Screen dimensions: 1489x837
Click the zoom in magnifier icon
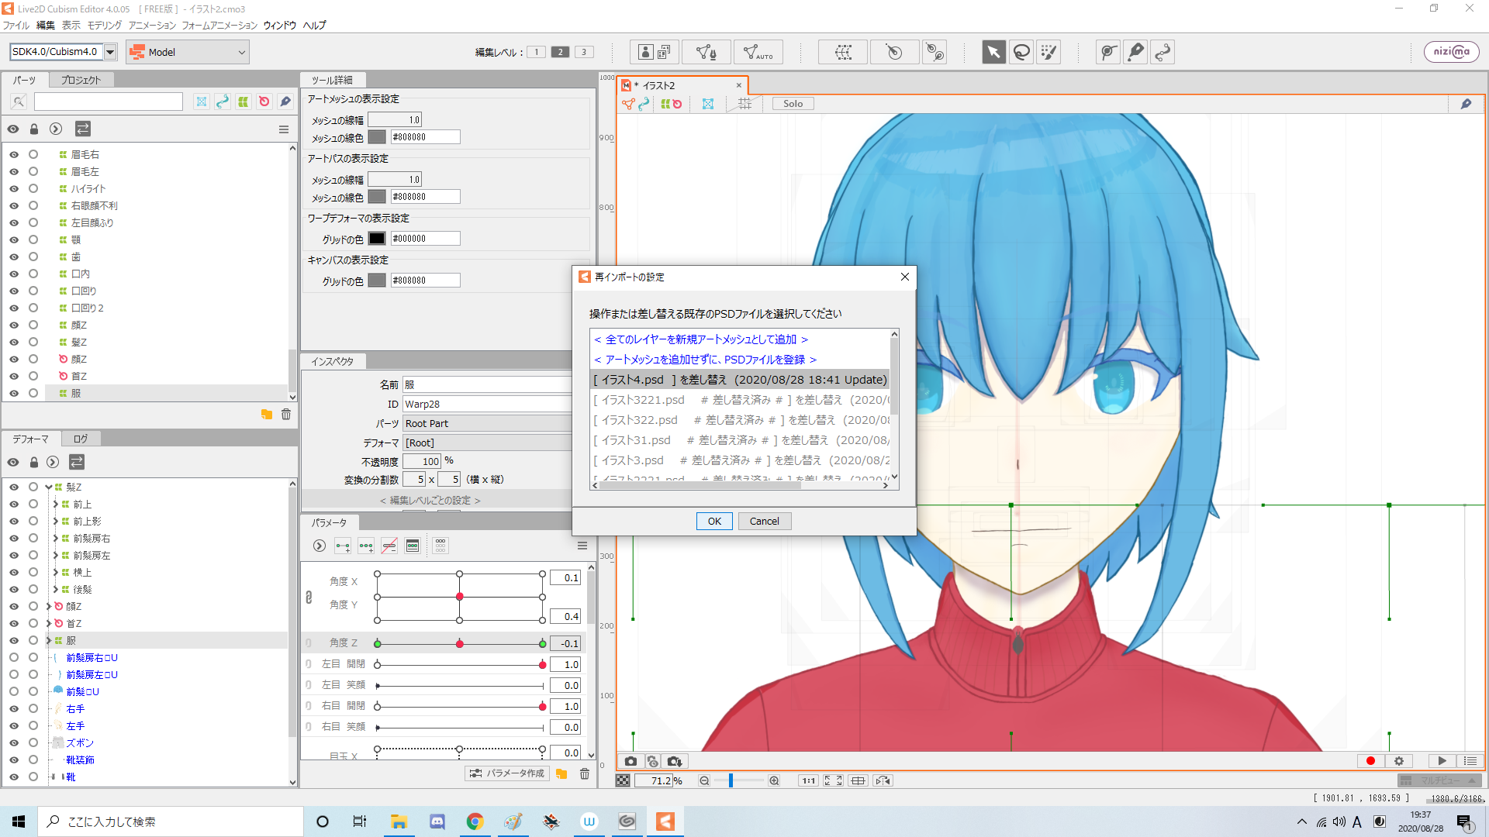[773, 780]
